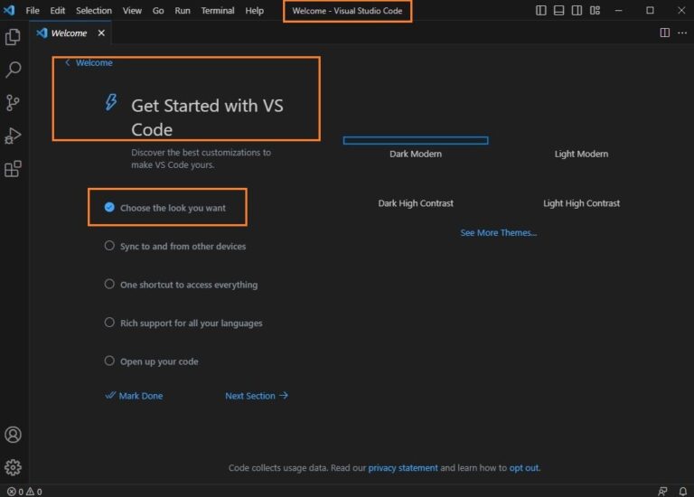Go to Next Section

(257, 396)
